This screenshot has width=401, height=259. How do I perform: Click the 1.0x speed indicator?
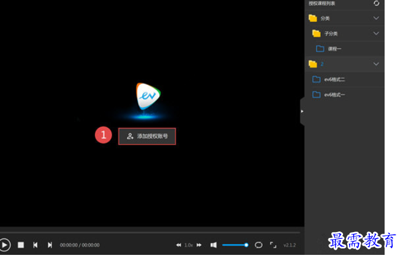click(188, 245)
